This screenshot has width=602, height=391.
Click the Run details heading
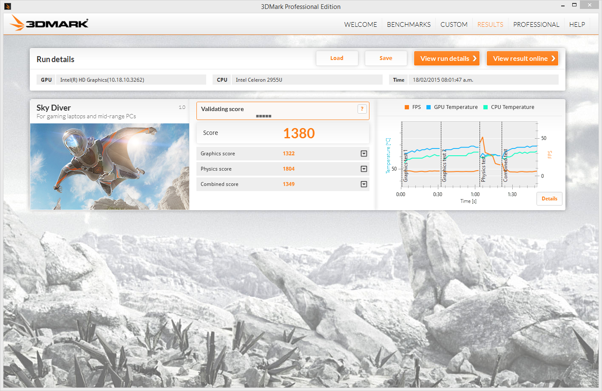pyautogui.click(x=55, y=59)
